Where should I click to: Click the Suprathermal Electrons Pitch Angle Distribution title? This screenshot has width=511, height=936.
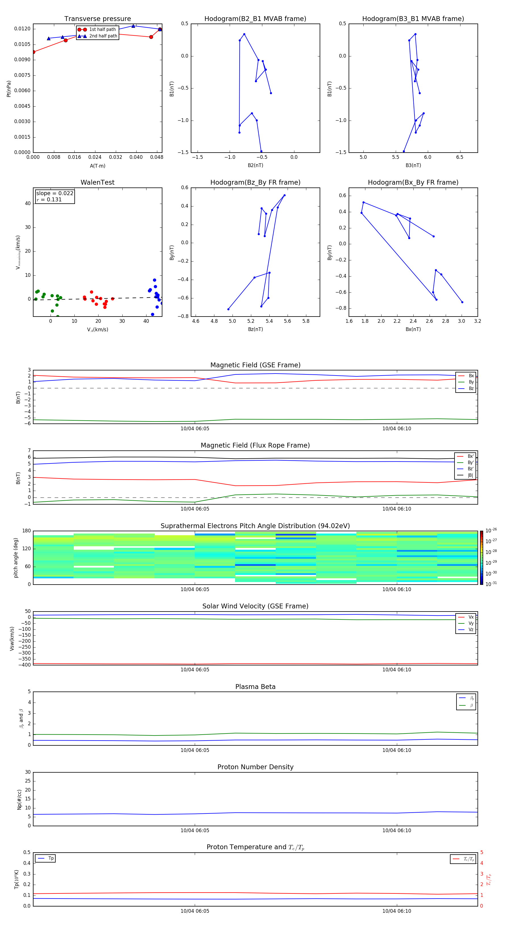(x=255, y=526)
